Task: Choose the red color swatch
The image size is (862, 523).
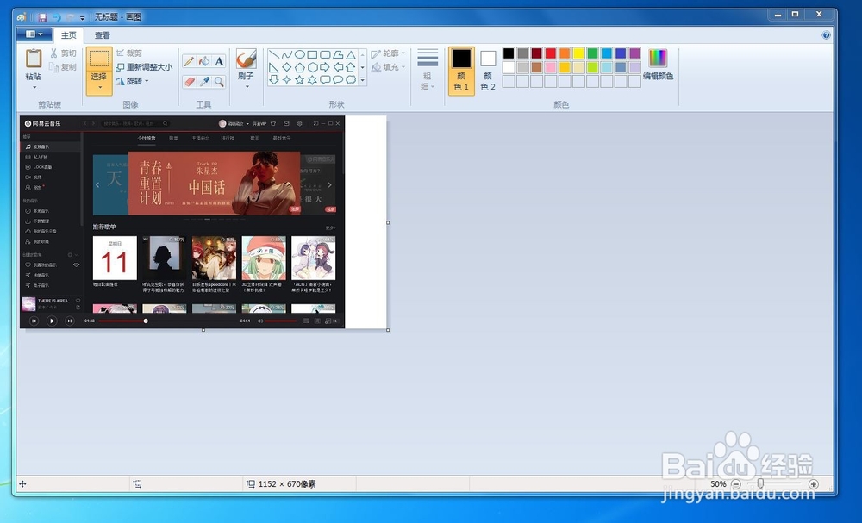Action: click(551, 53)
